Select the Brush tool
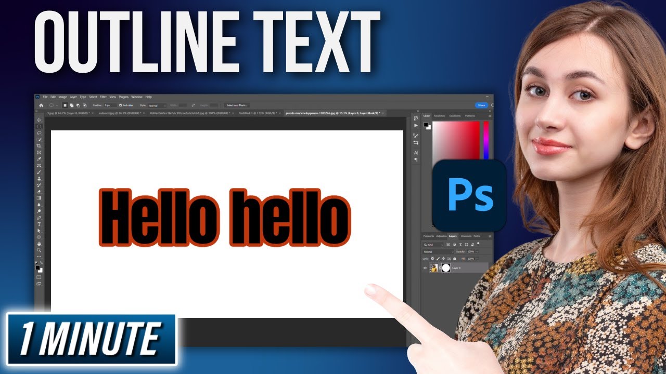 point(39,172)
